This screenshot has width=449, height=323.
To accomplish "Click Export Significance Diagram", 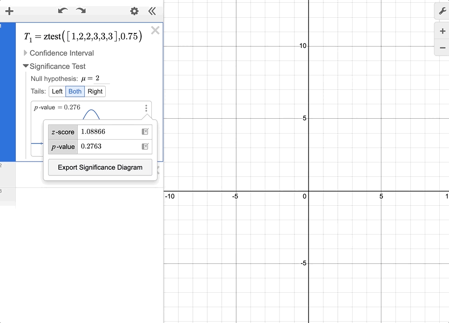I will 100,168.
